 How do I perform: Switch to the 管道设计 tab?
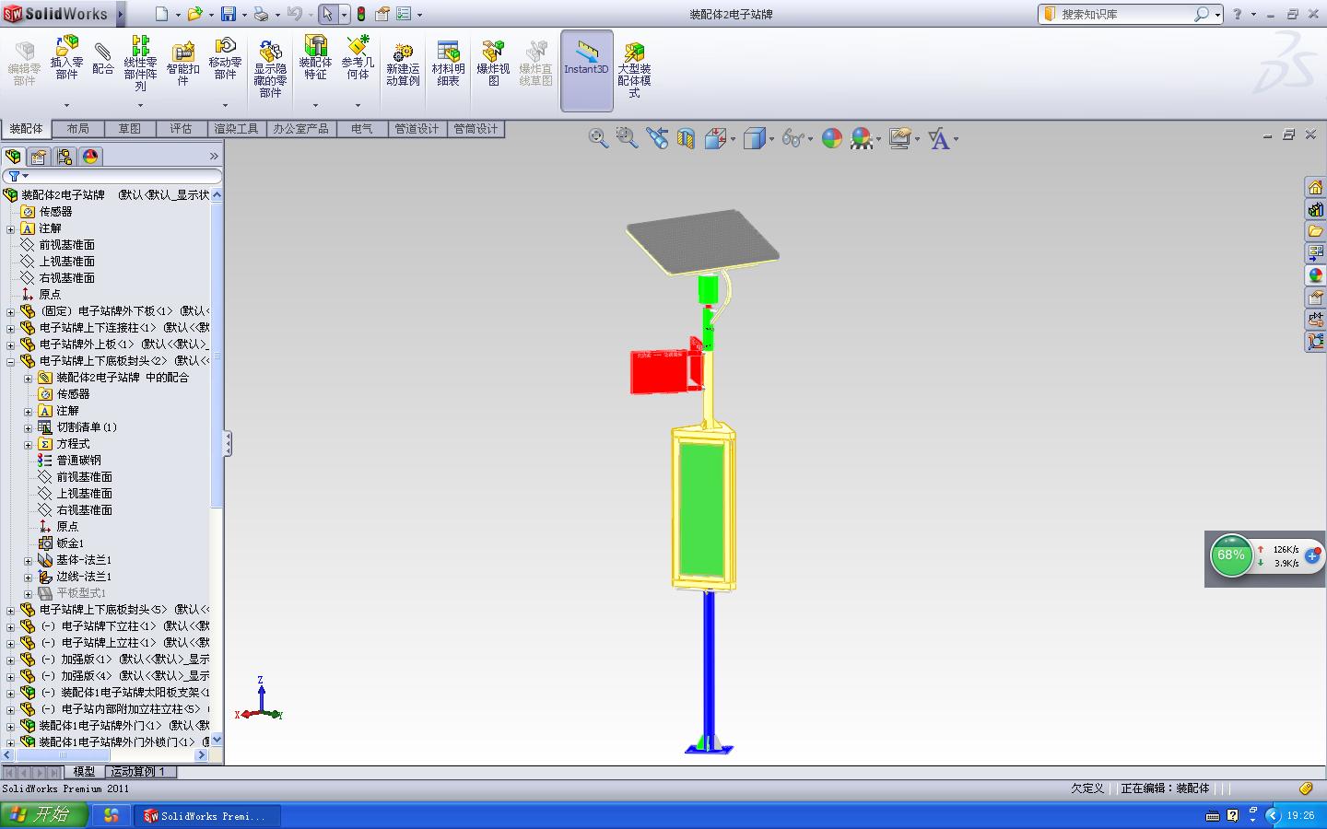coord(417,129)
